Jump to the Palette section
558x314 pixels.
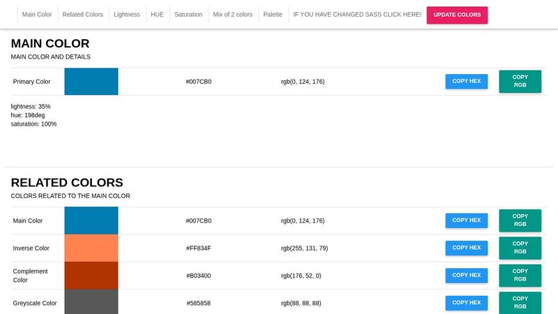point(273,15)
